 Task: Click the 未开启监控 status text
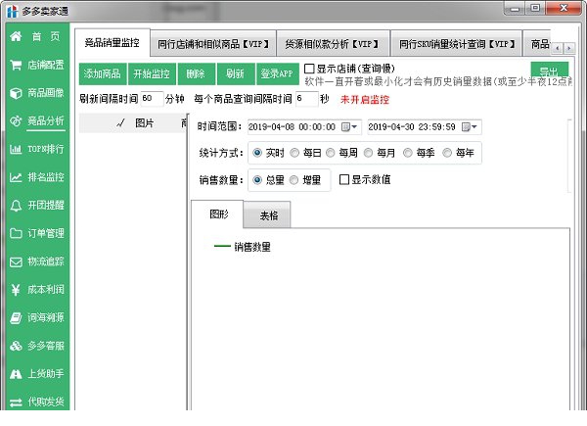tap(365, 99)
